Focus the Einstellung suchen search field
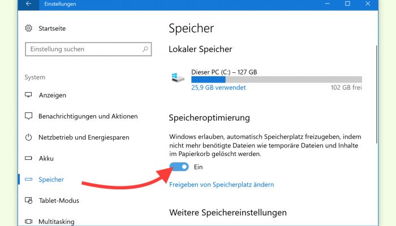This screenshot has width=396, height=226. click(x=88, y=49)
